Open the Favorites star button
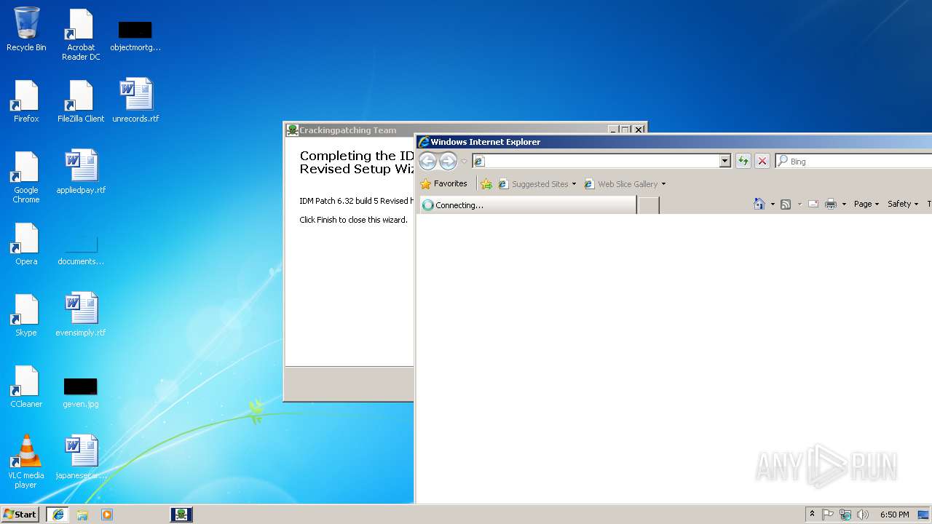932x524 pixels. pos(443,183)
